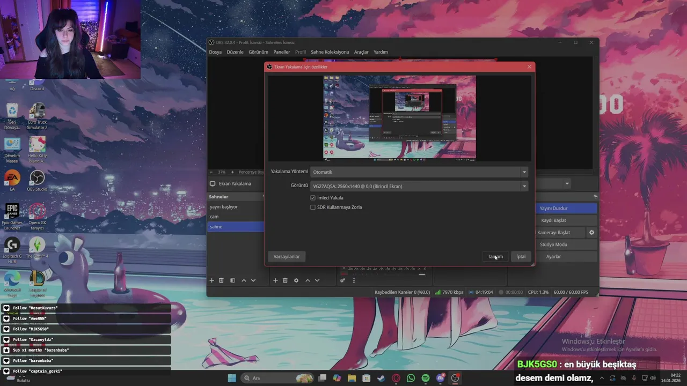The width and height of the screenshot is (687, 386).
Task: Open source properties gear icon
Action: [296, 280]
